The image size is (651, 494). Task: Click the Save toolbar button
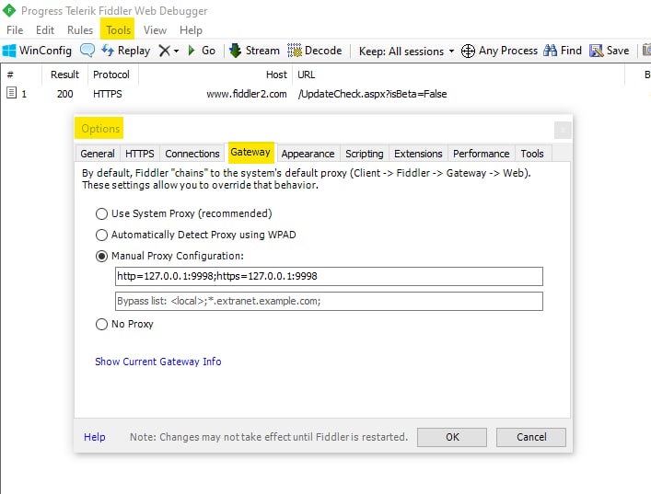(x=610, y=51)
